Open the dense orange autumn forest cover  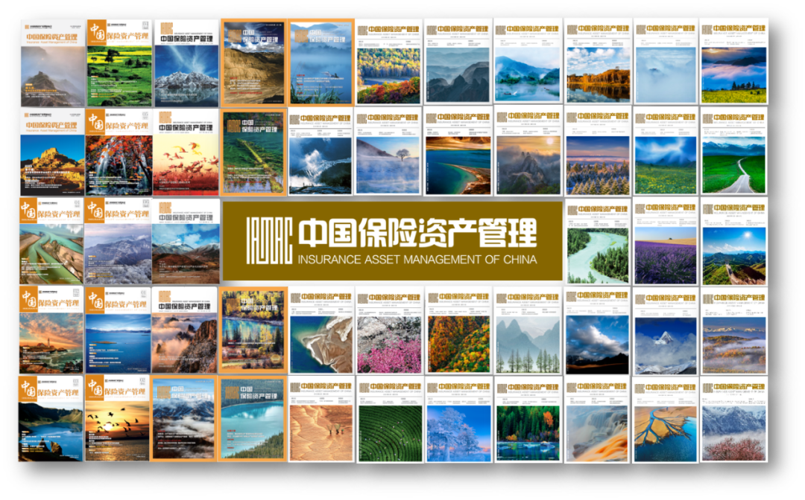pos(458,331)
